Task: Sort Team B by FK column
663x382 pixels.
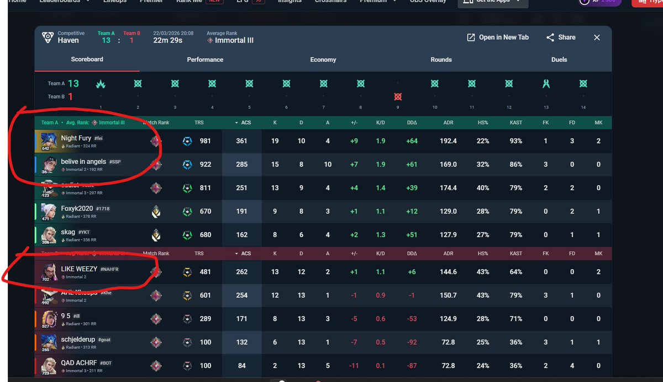Action: pyautogui.click(x=546, y=254)
